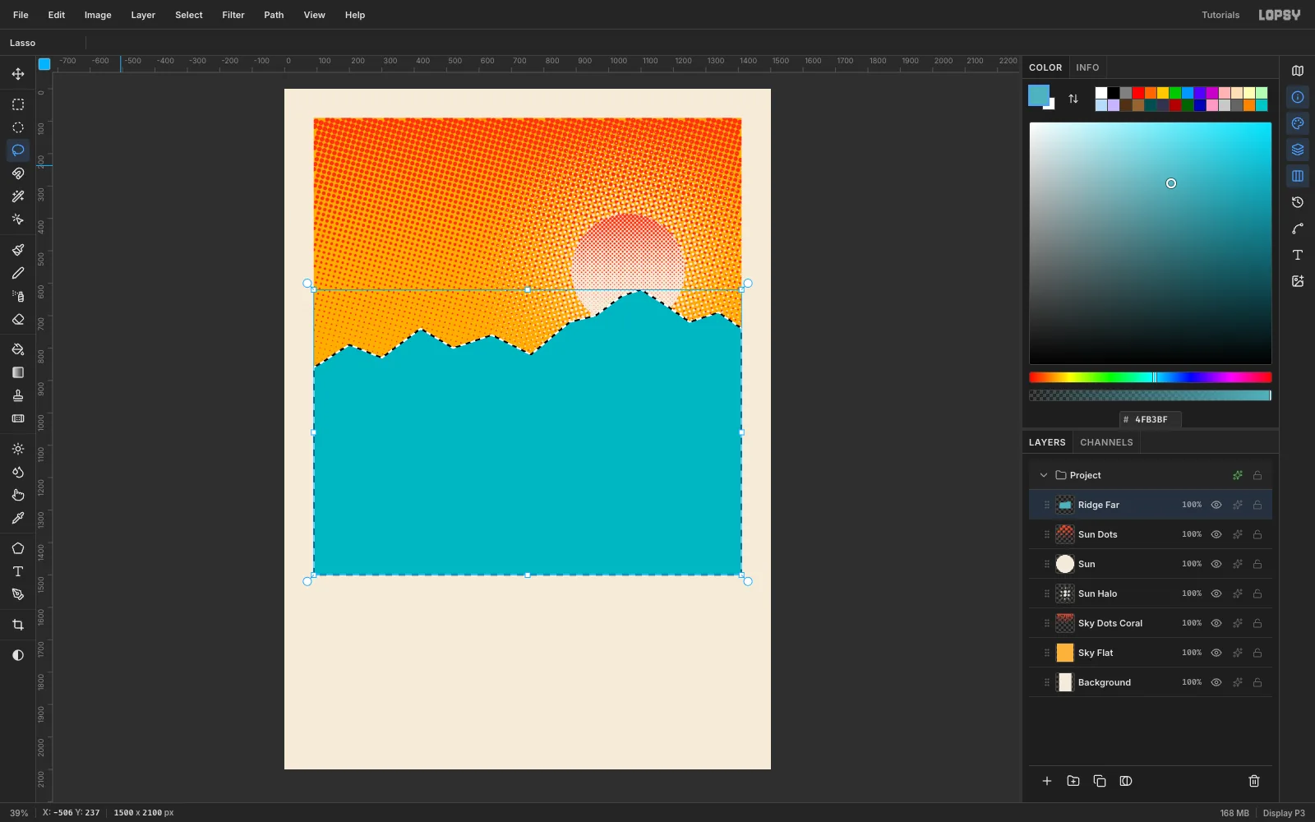The image size is (1315, 822).
Task: Select the Eyedropper tool
Action: (18, 518)
